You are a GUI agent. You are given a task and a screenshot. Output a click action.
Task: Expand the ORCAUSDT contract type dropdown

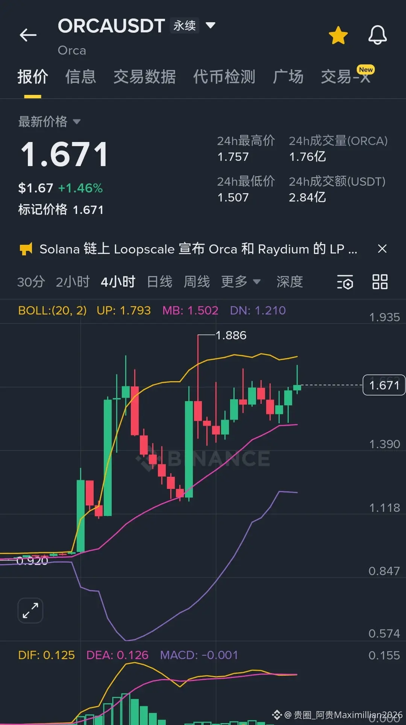click(x=211, y=25)
